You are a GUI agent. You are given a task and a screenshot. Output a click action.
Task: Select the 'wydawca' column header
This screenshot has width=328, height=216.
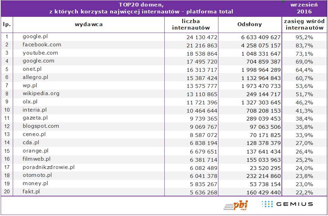pyautogui.click(x=89, y=25)
